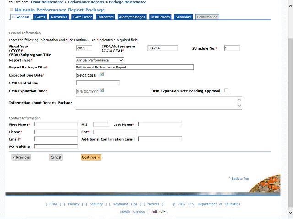Click the Expected Due Date text field
Image resolution: width=293 pixels, height=219 pixels.
87,75
